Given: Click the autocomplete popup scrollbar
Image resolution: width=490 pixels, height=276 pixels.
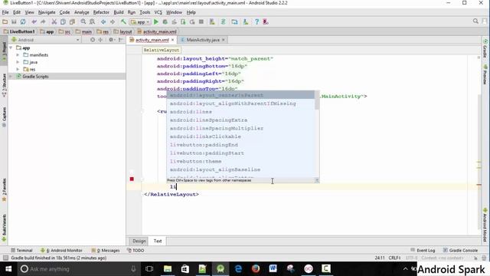Looking at the screenshot, I should pyautogui.click(x=317, y=100).
